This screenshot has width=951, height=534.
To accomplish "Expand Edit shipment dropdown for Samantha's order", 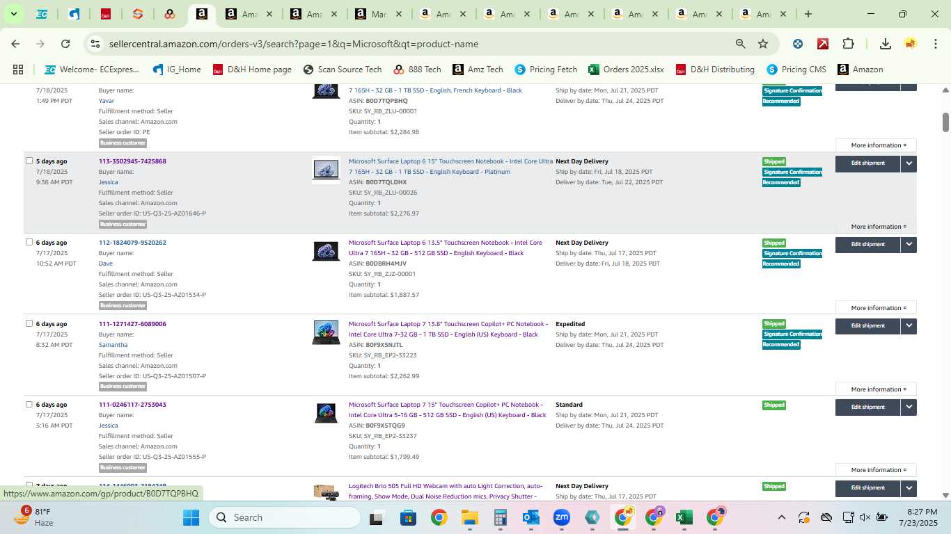I will pyautogui.click(x=909, y=326).
